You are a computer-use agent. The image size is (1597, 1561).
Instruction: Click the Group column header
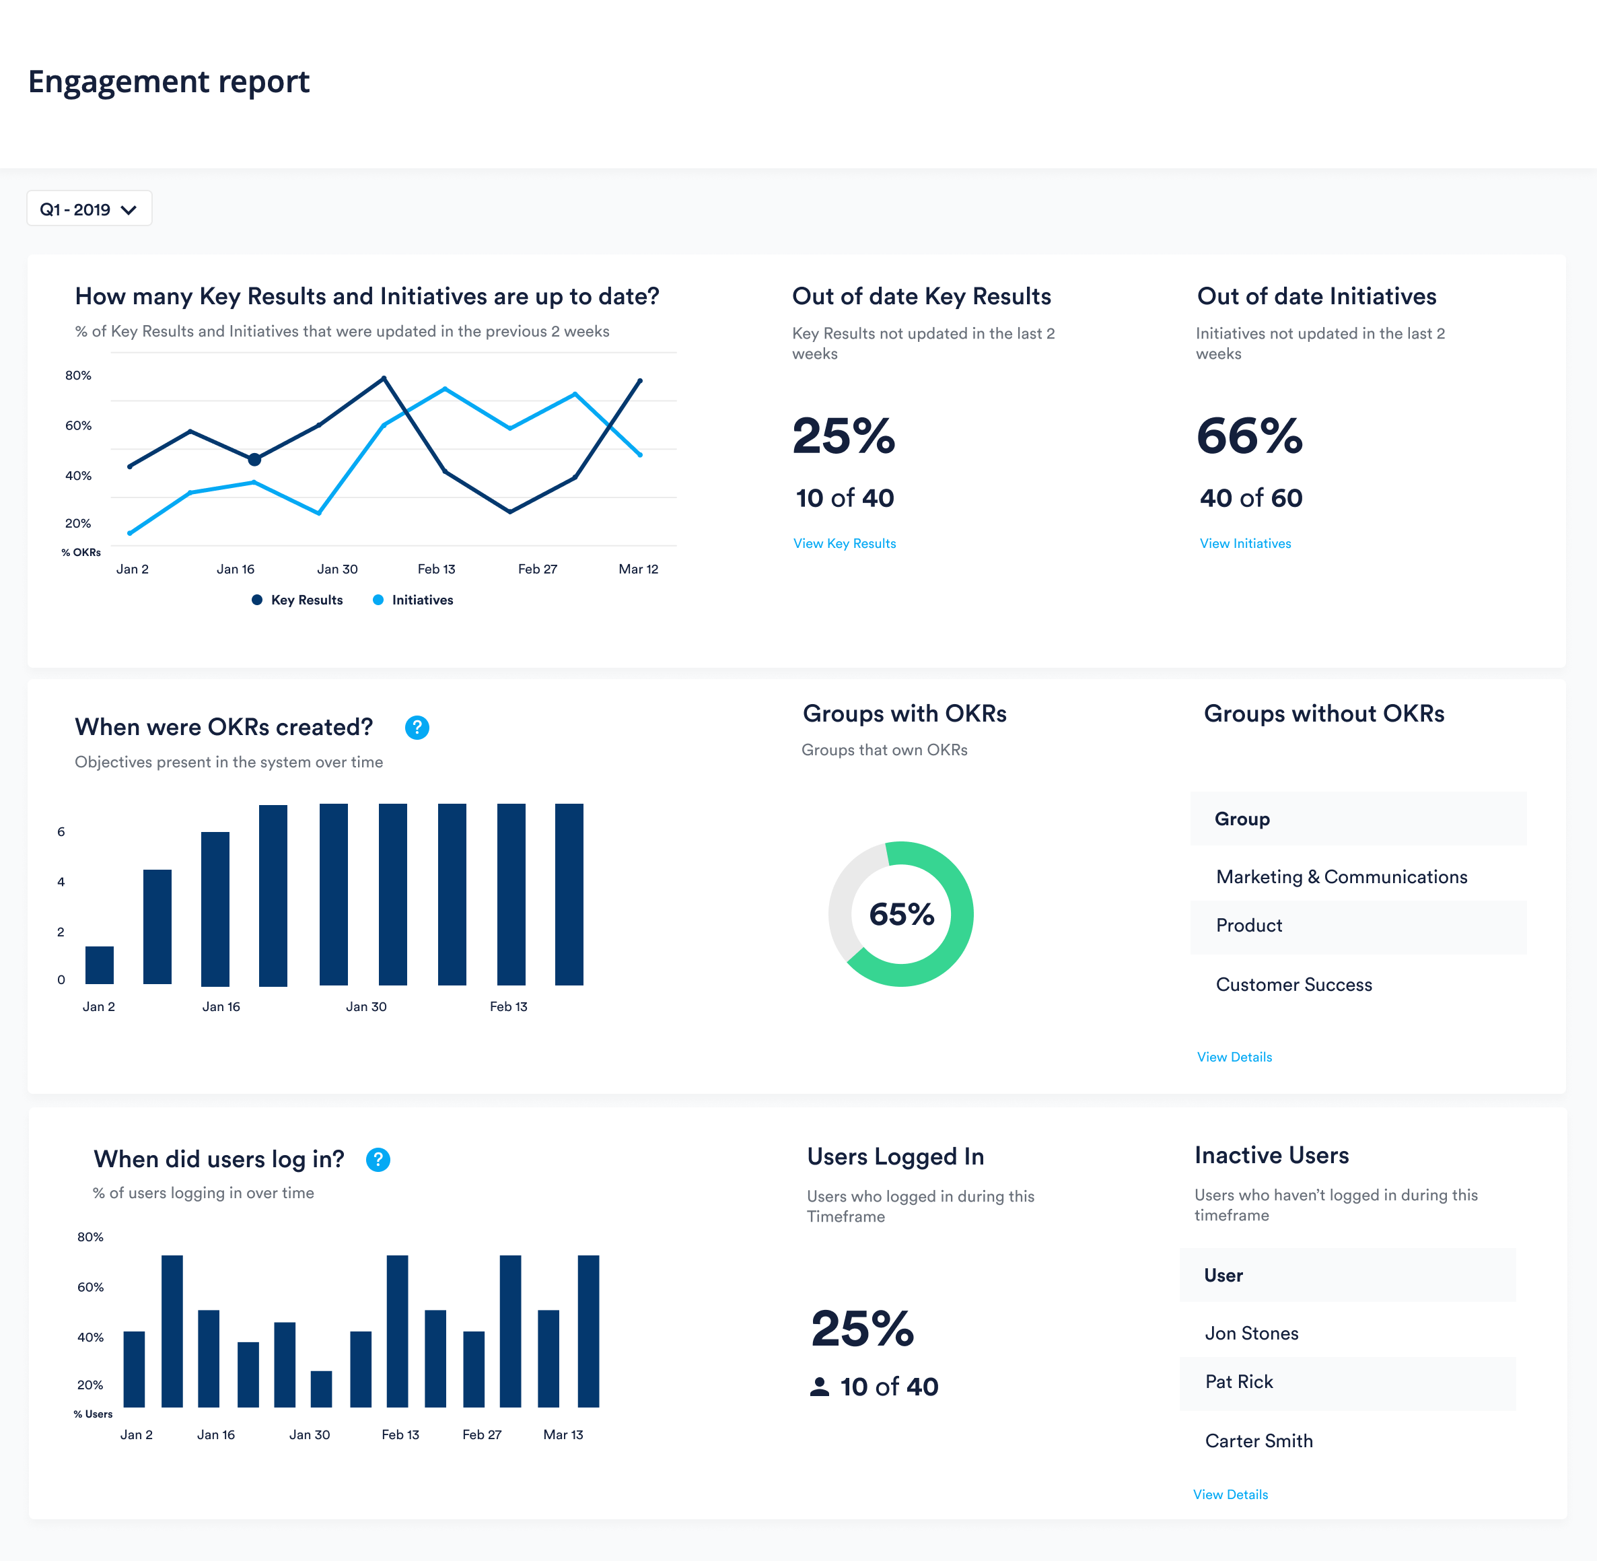coord(1242,819)
